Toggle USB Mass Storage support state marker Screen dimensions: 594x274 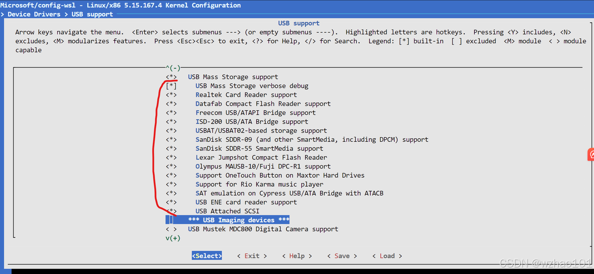[x=172, y=77]
